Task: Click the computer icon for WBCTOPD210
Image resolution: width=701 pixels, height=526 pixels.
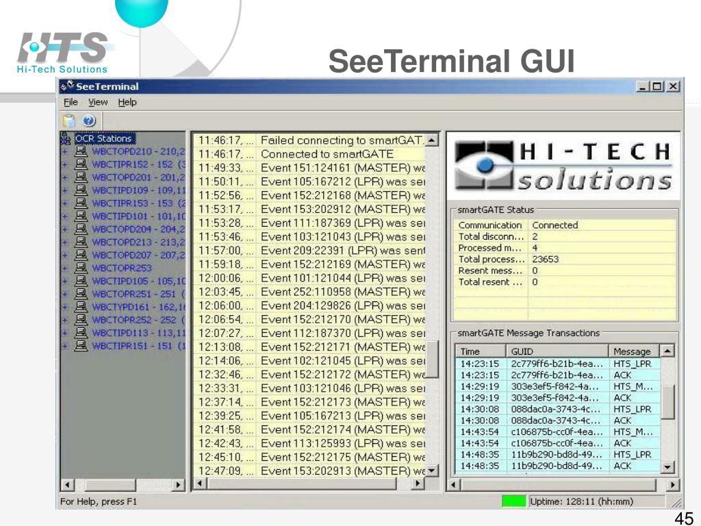Action: coord(81,151)
